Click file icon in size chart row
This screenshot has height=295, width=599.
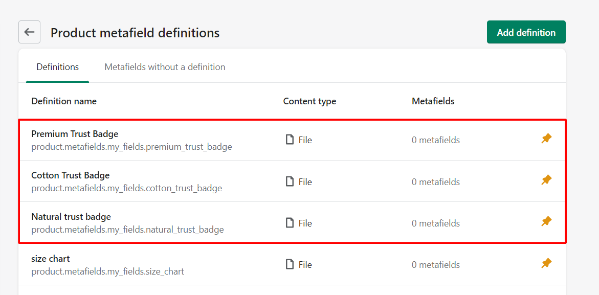(x=290, y=264)
